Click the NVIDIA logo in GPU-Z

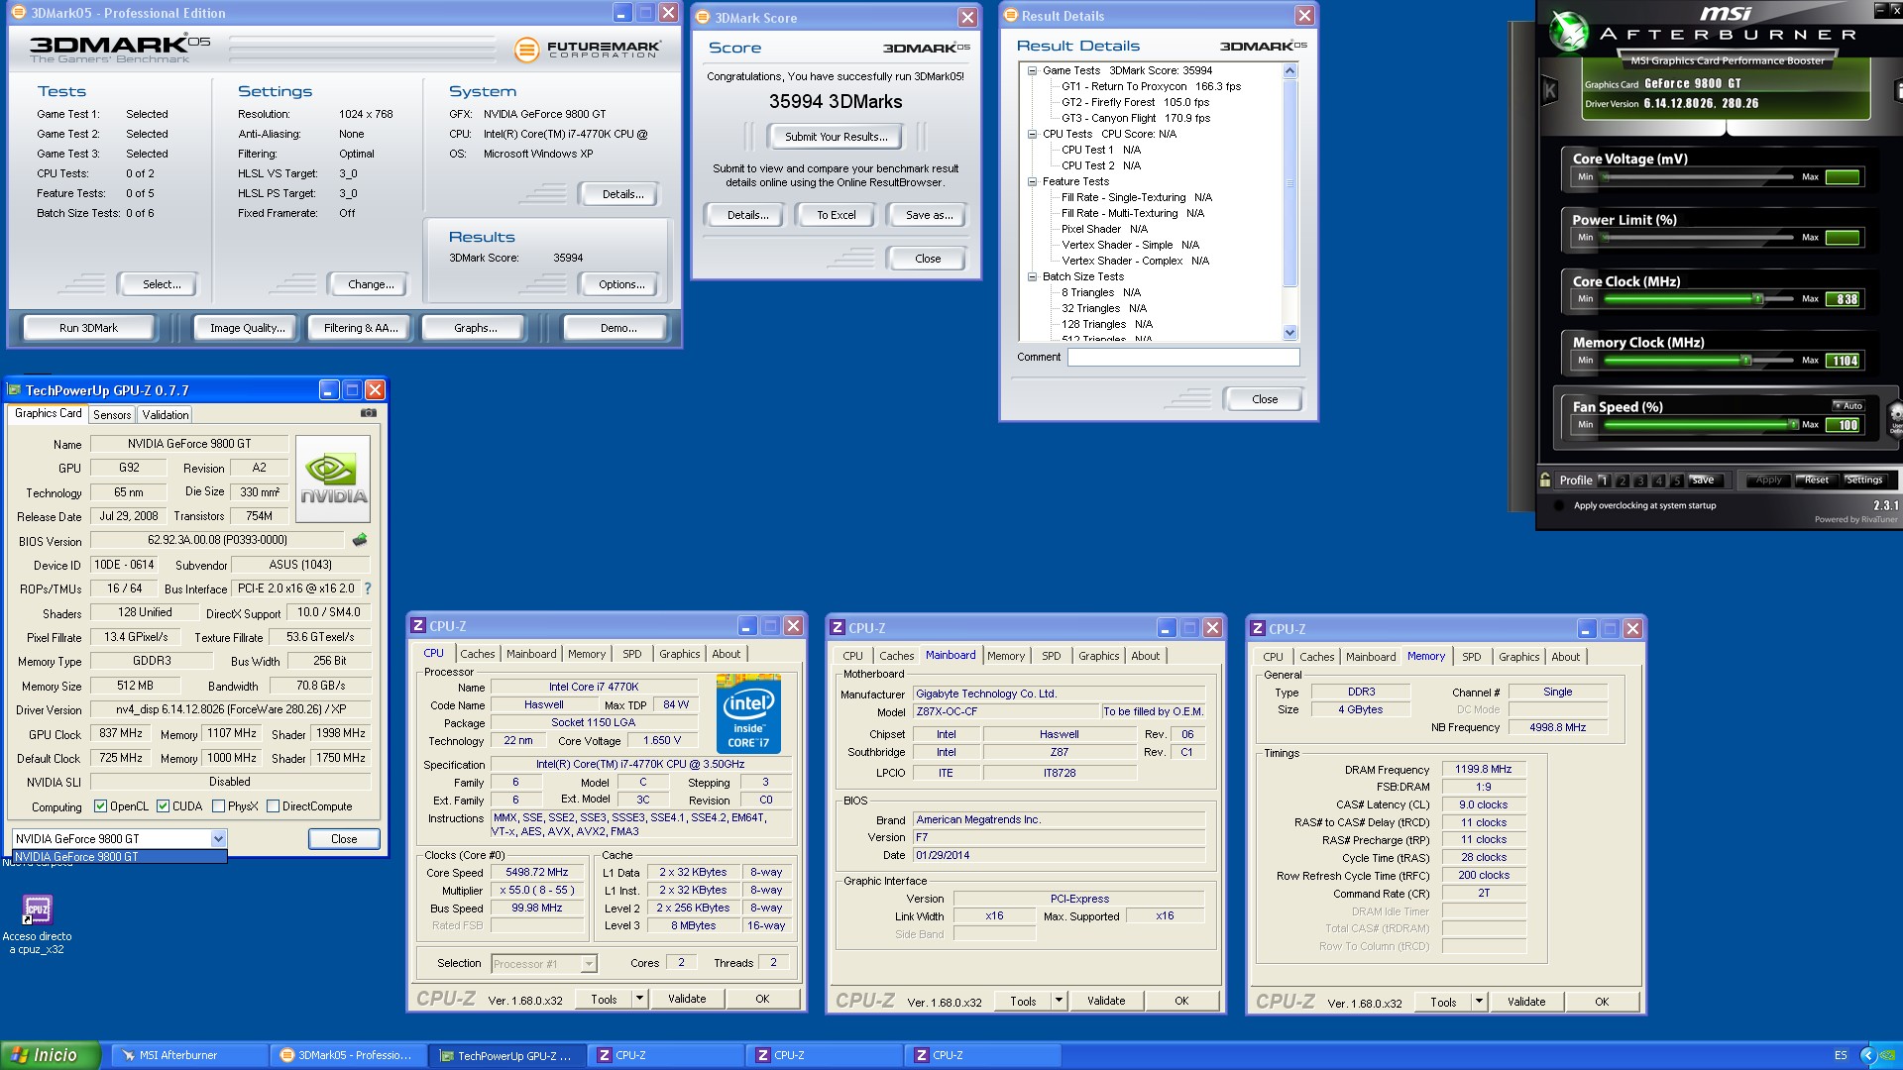click(333, 480)
